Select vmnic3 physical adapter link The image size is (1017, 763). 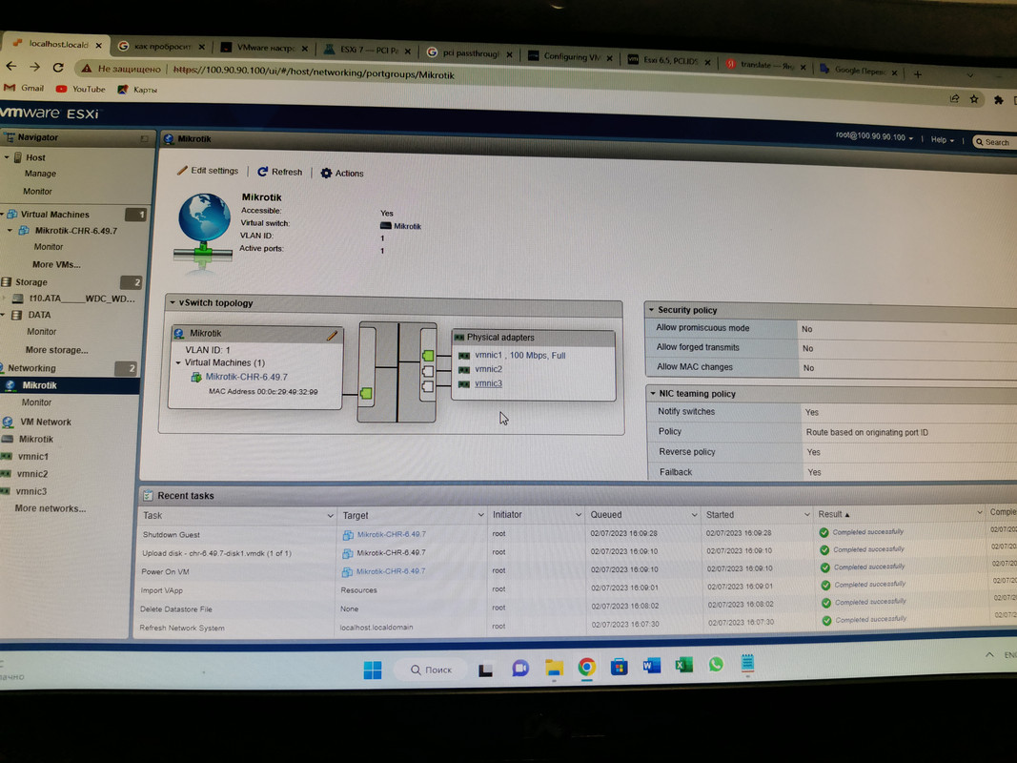click(488, 383)
